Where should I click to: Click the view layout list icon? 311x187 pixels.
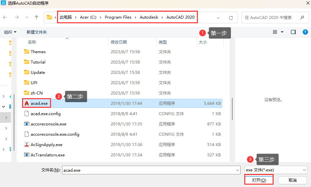[x=275, y=32]
